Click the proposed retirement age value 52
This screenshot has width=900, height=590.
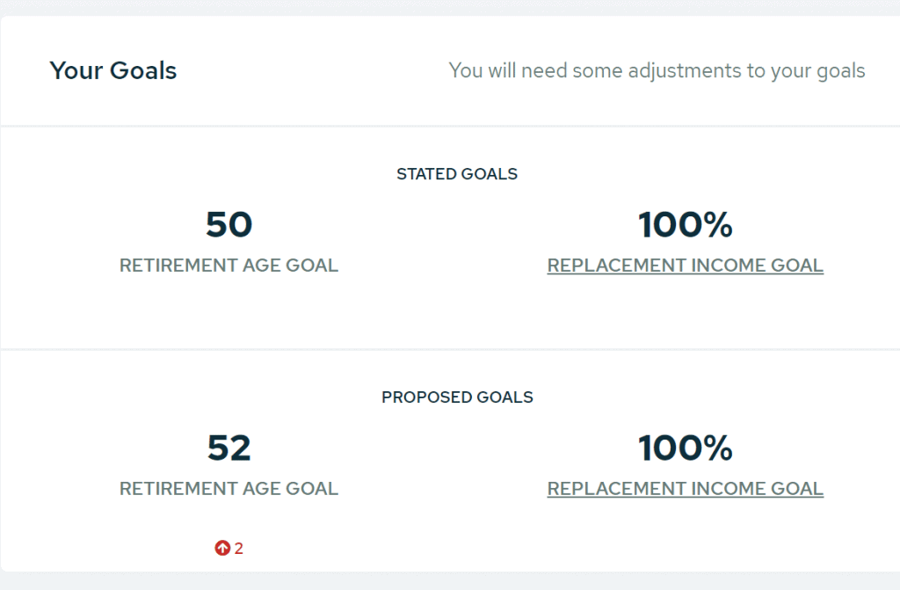click(x=229, y=448)
